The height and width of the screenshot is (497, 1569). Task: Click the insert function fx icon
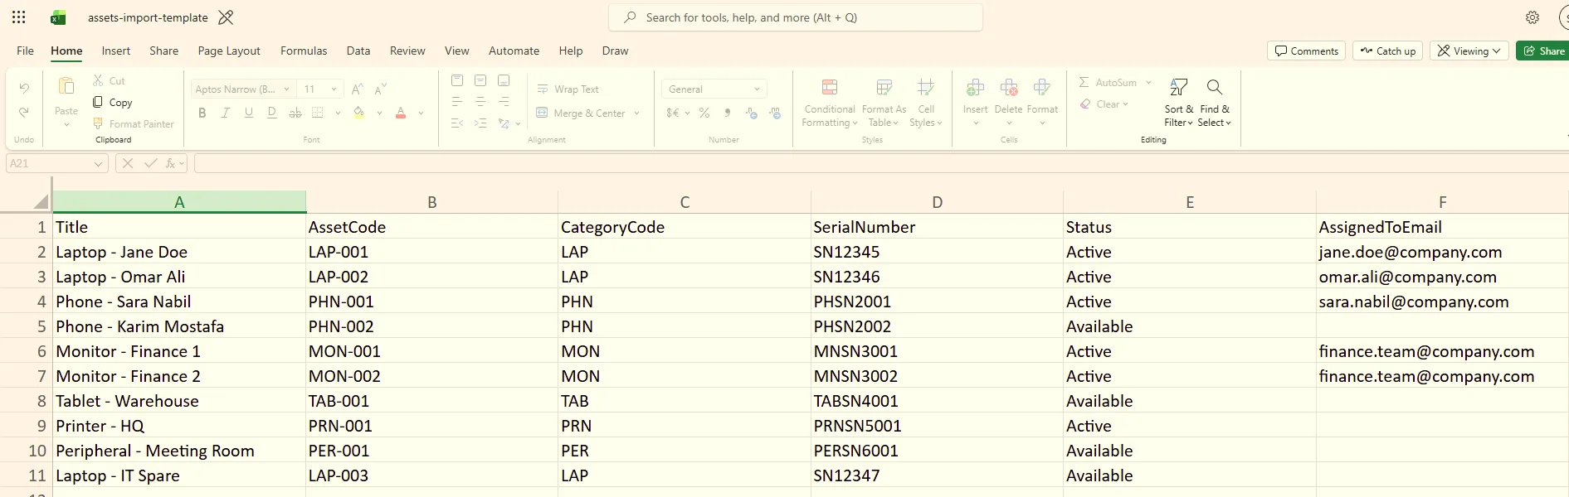coord(170,163)
